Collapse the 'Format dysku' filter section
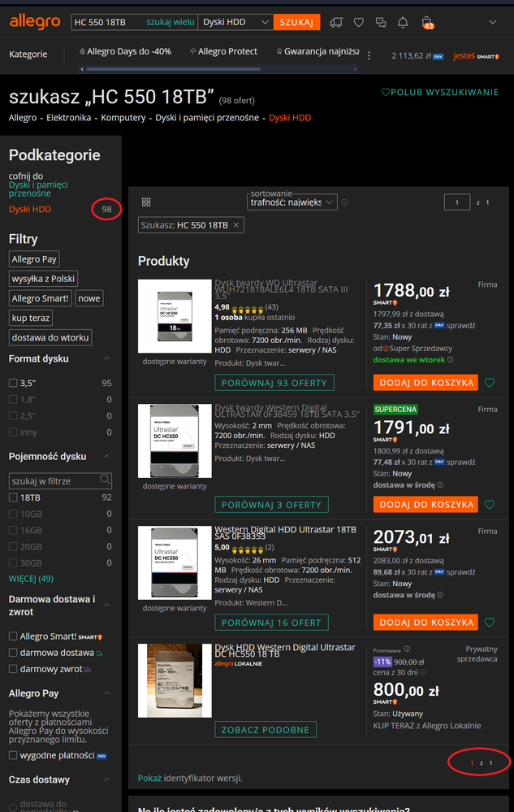 tap(107, 358)
